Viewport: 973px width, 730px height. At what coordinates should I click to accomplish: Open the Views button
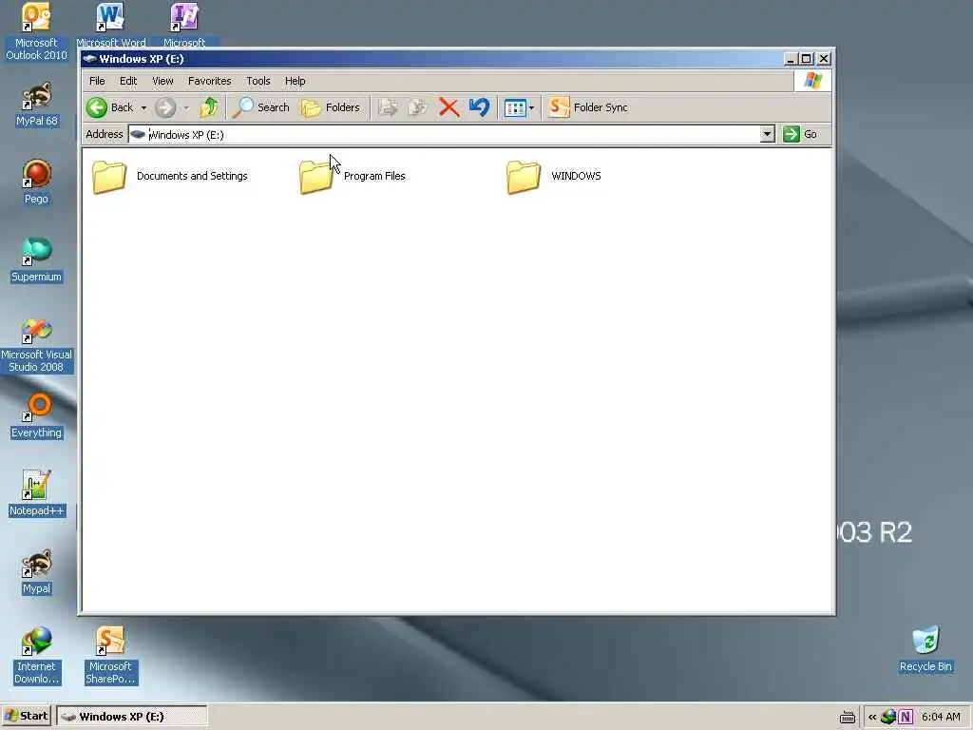(515, 108)
